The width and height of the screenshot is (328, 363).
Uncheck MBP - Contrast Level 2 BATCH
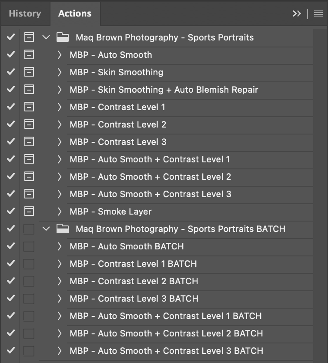pos(10,281)
